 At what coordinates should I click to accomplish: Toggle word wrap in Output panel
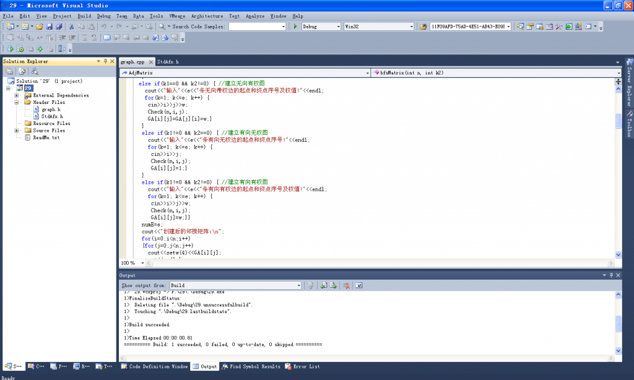(358, 285)
